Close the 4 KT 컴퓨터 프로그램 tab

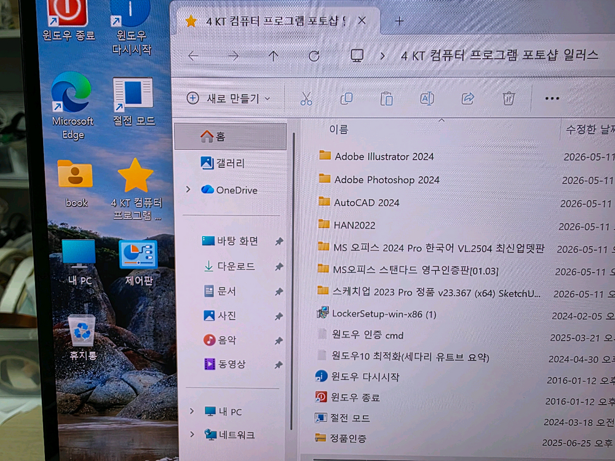(x=362, y=20)
